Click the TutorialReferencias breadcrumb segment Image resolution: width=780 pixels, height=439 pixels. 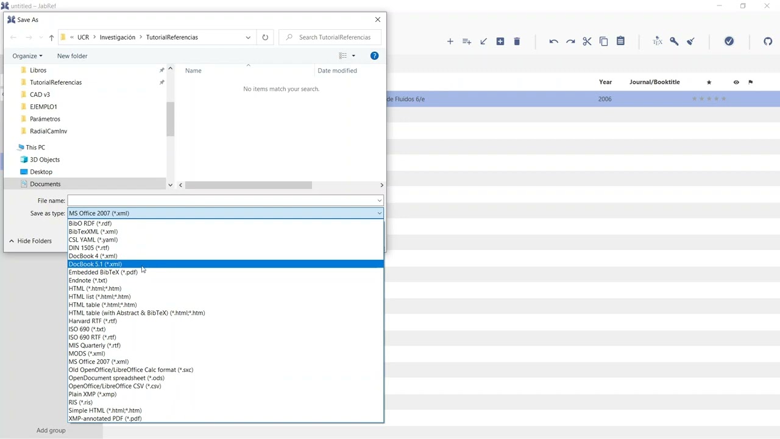[x=172, y=37]
